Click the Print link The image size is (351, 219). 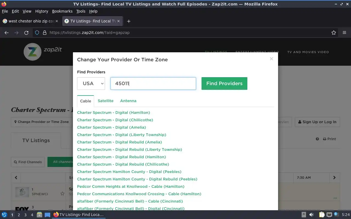coord(329,139)
